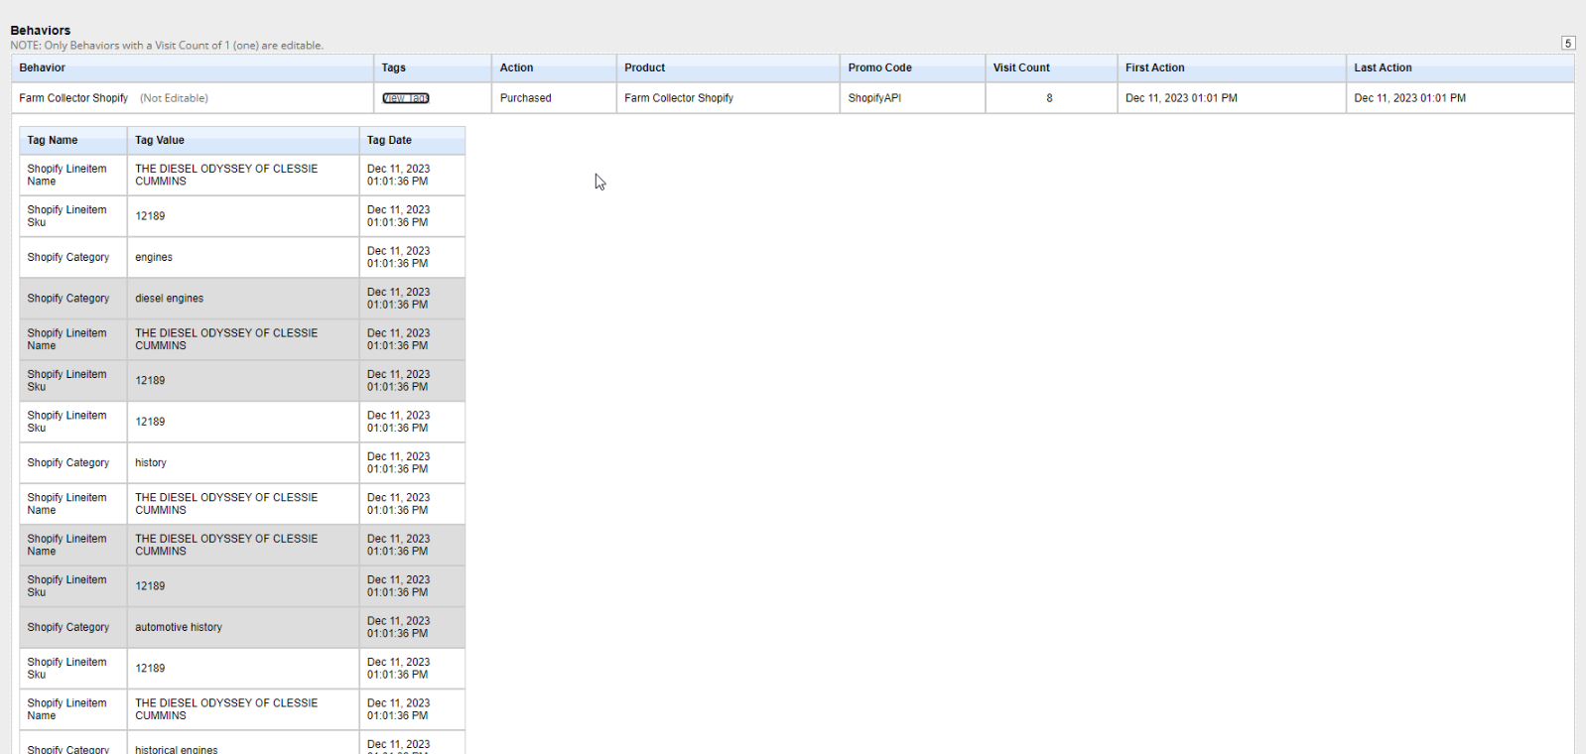Click the First Action column header

click(1154, 67)
